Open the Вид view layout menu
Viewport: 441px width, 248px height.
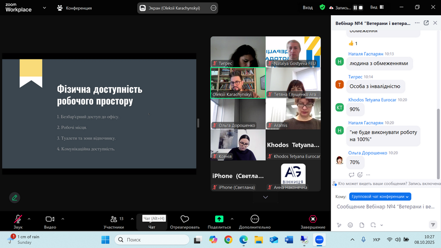pos(376,7)
